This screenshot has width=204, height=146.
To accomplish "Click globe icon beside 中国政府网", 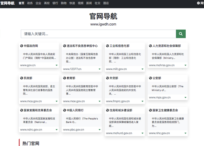I will (21, 46).
